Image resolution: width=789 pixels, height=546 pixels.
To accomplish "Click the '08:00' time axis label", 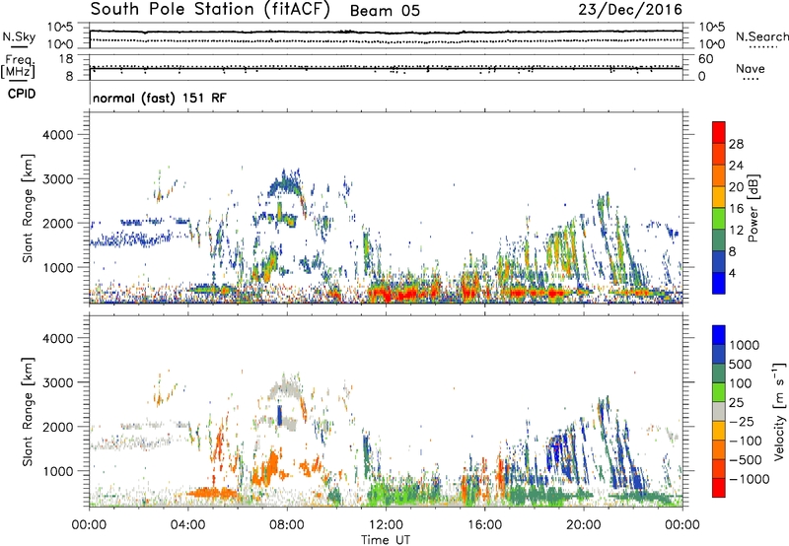I will (287, 525).
